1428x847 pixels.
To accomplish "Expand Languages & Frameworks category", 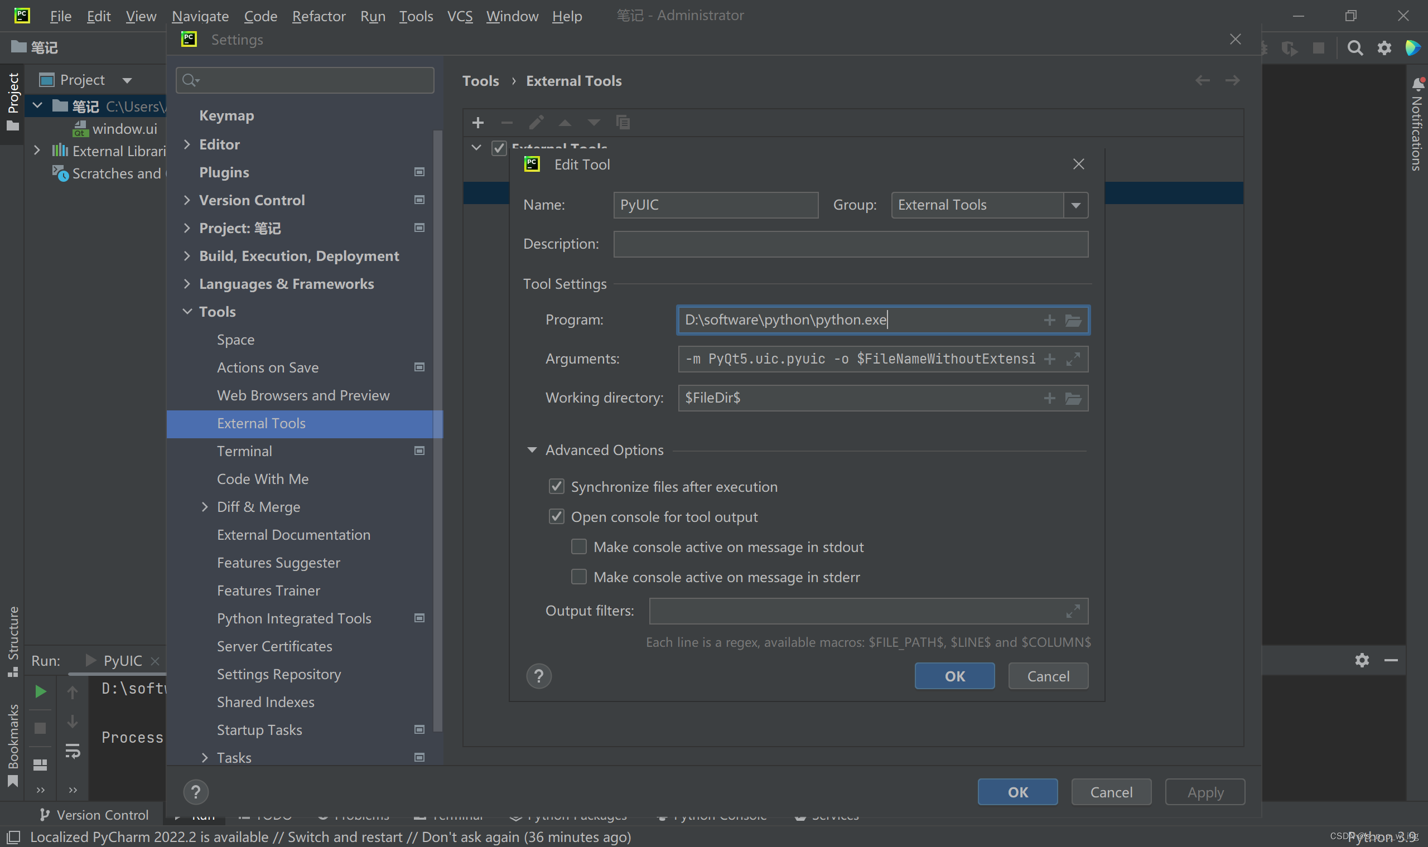I will click(187, 284).
